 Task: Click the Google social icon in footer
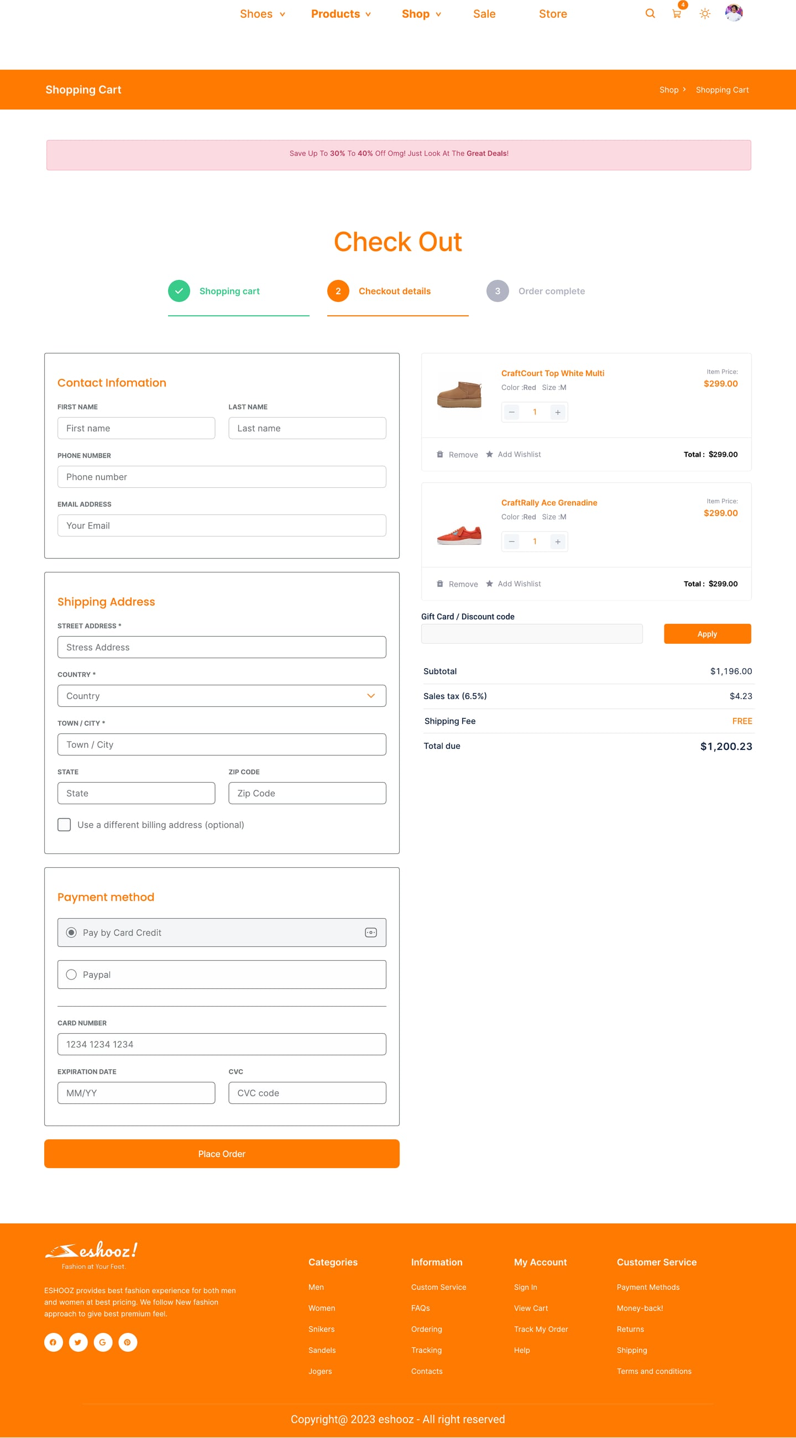click(x=103, y=1342)
